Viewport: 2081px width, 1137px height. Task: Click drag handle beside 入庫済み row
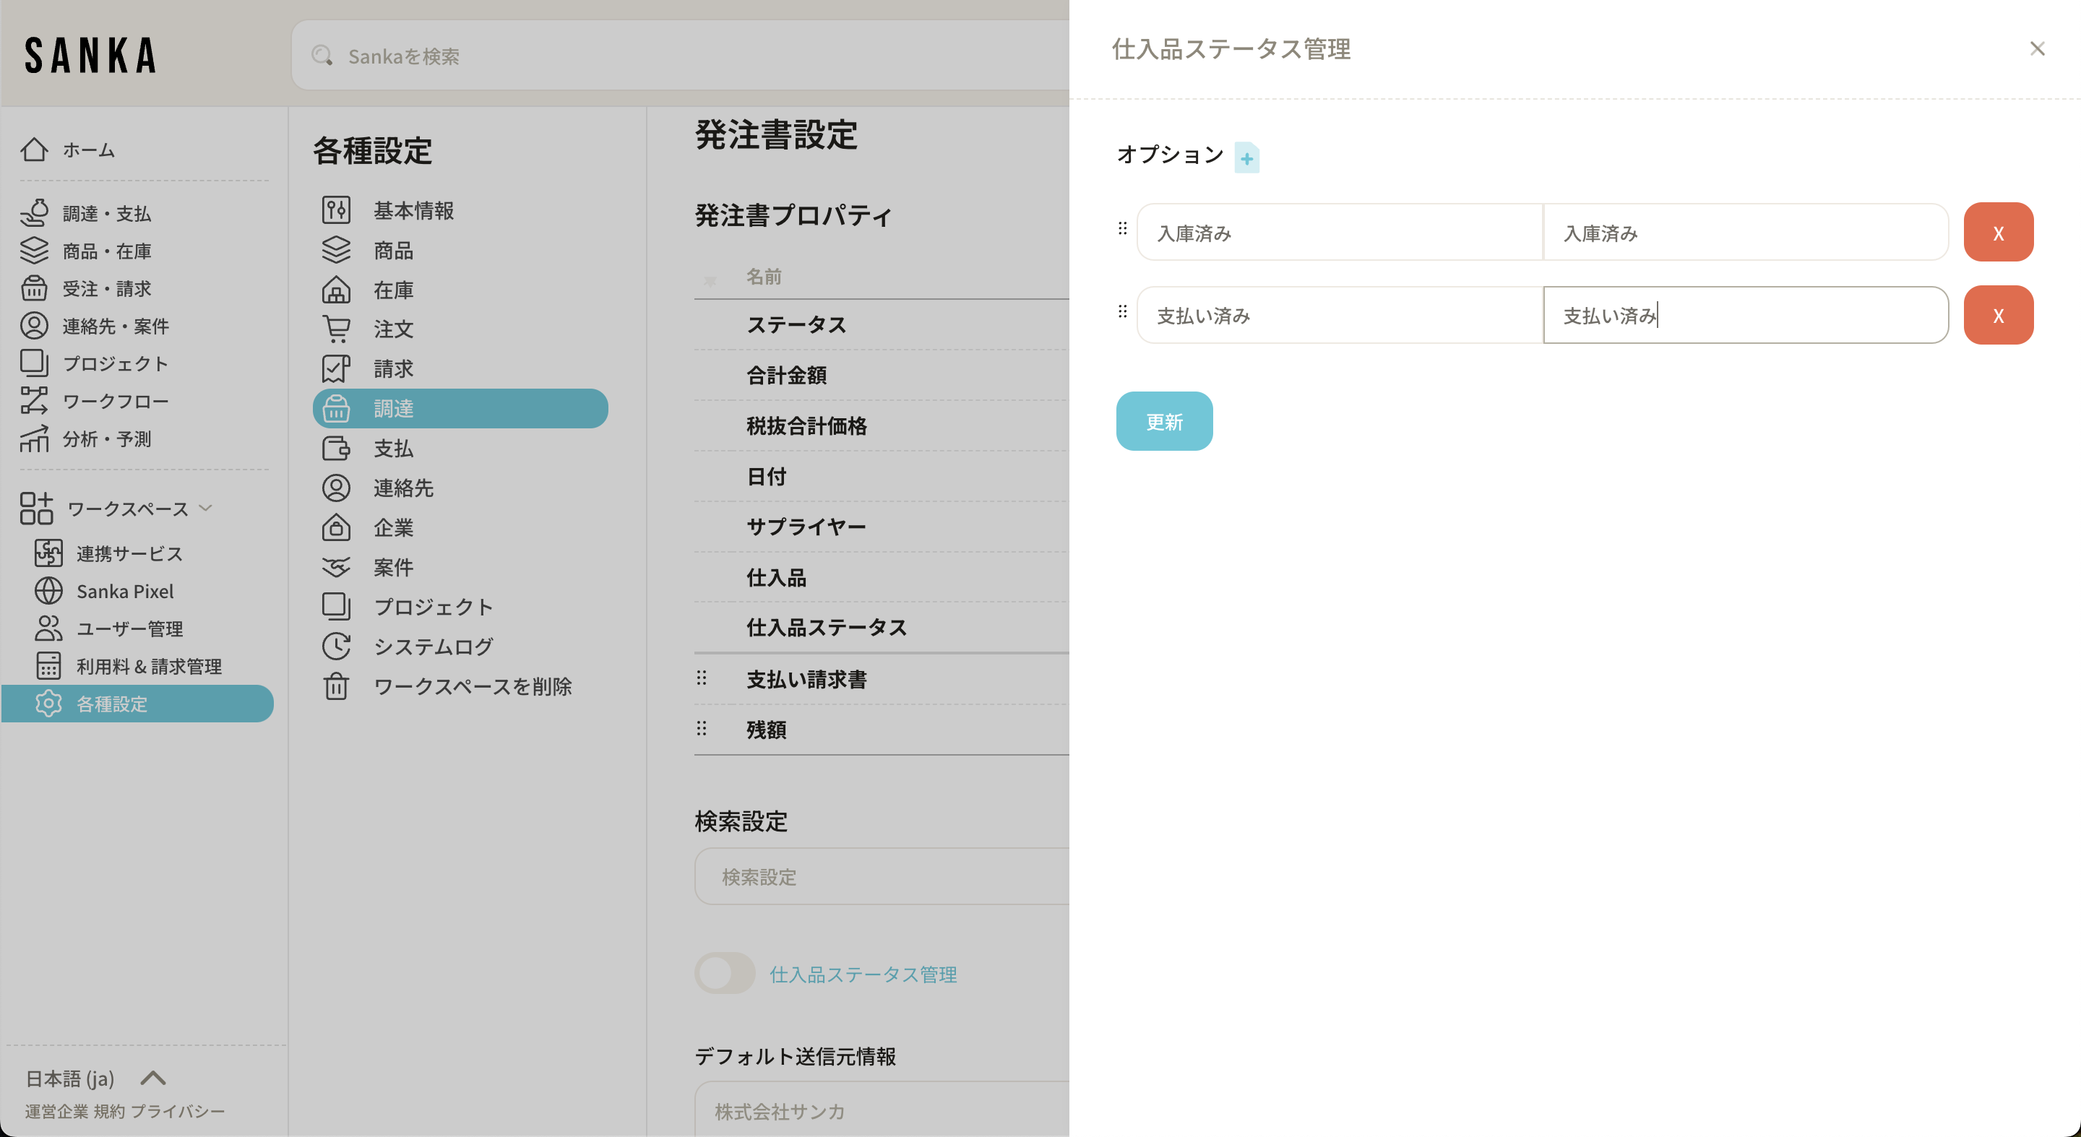(1122, 228)
